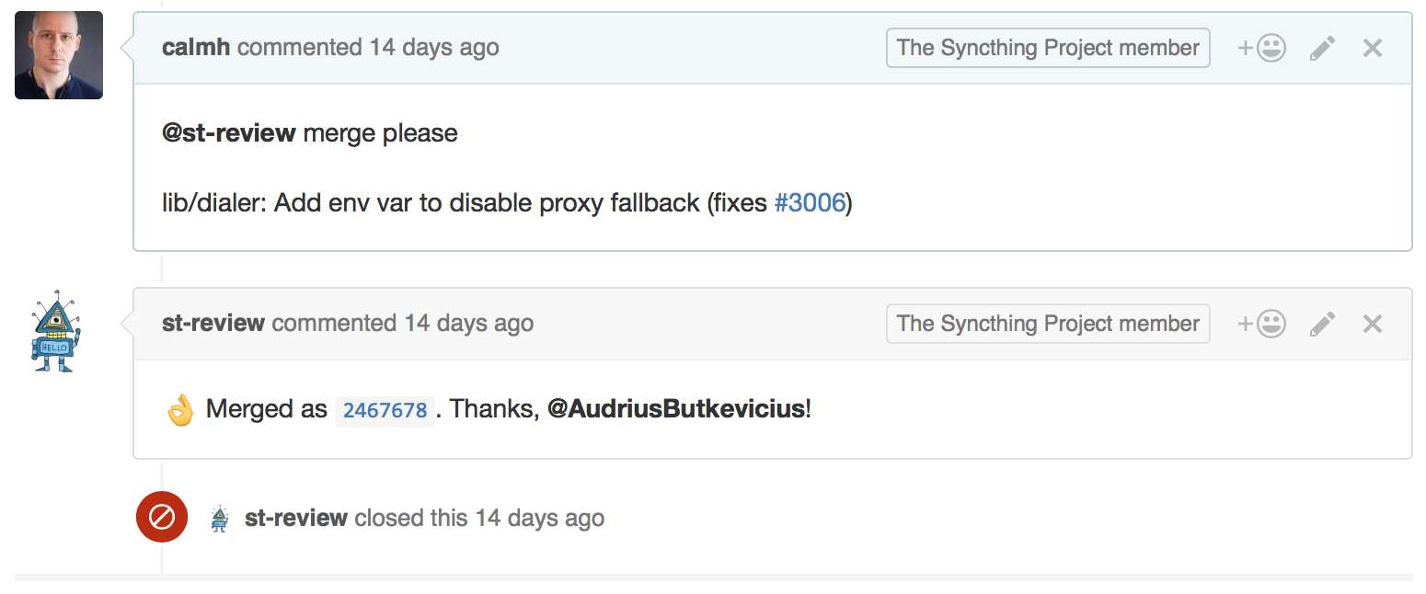
Task: Edit st-review's comment with the pencil icon
Action: point(1322,324)
